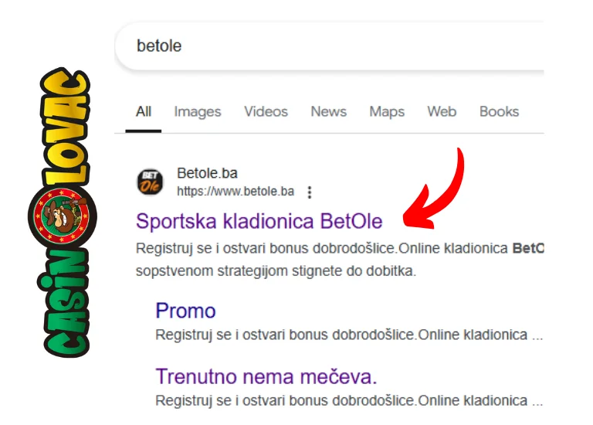Select the Web filter tab

(442, 111)
